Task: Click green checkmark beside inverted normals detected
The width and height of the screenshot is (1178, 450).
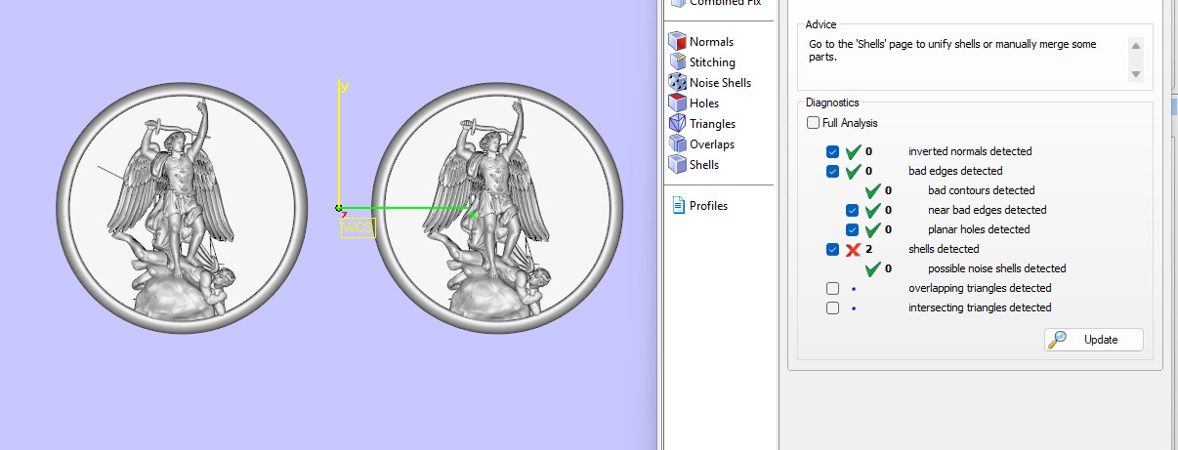Action: pos(853,151)
